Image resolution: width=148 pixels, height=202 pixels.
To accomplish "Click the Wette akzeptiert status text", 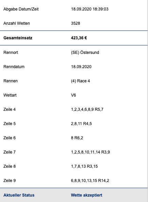I will point(87,195).
